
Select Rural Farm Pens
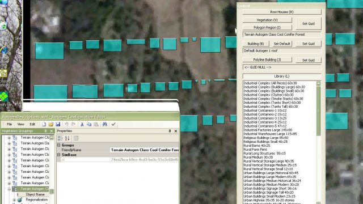click(255, 150)
